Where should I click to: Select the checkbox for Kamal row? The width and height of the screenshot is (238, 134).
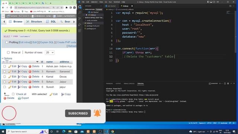(4, 77)
